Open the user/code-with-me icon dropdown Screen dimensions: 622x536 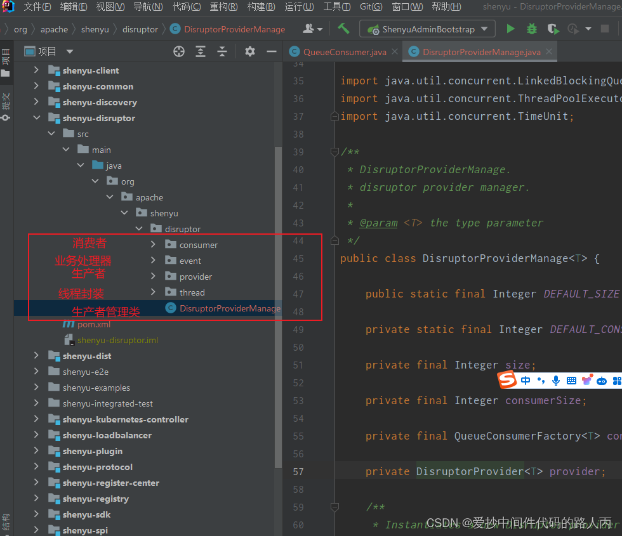(312, 29)
